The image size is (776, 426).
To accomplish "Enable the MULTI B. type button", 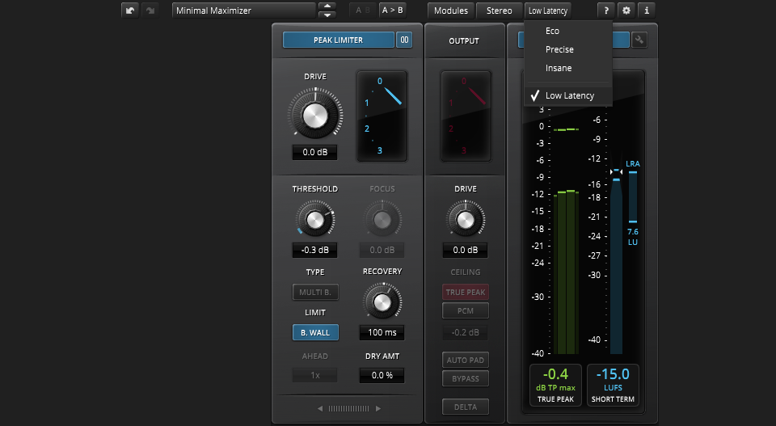I will tap(315, 293).
